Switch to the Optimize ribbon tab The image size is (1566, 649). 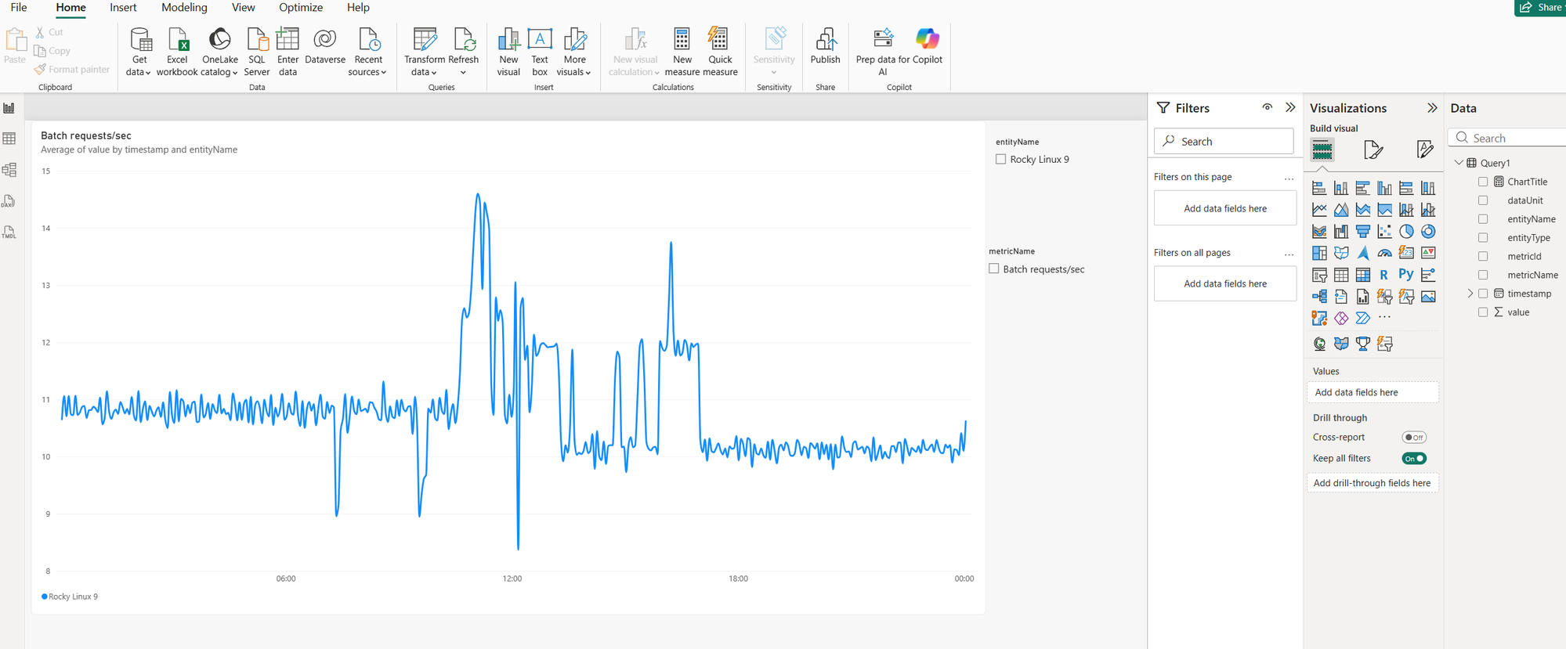coord(301,8)
